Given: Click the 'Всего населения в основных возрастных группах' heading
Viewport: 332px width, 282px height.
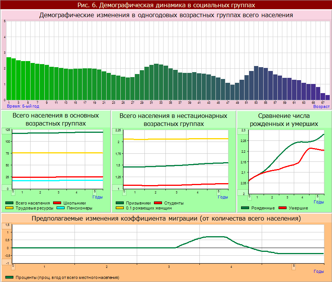Looking at the screenshot, I should point(56,119).
